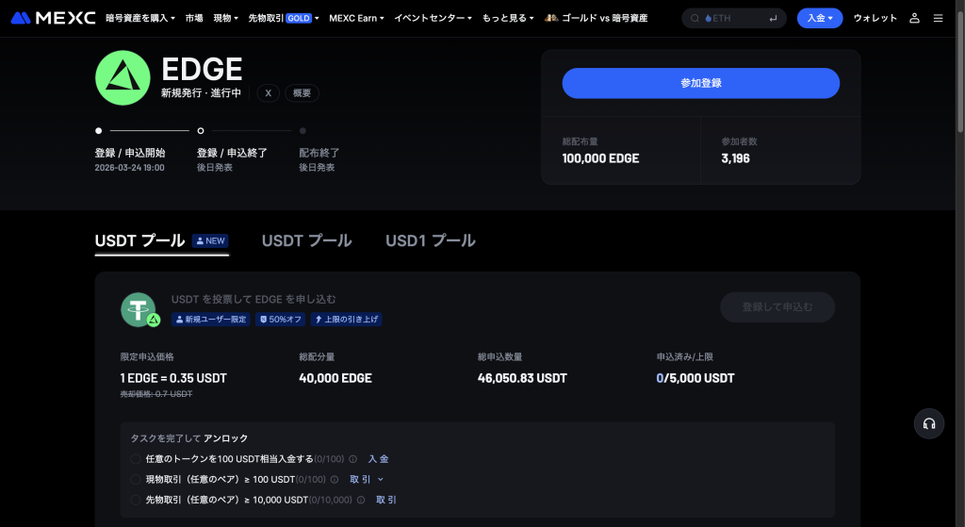Screen dimensions: 965x527
Task: Click the MEXC logo in header
Action: pos(53,18)
